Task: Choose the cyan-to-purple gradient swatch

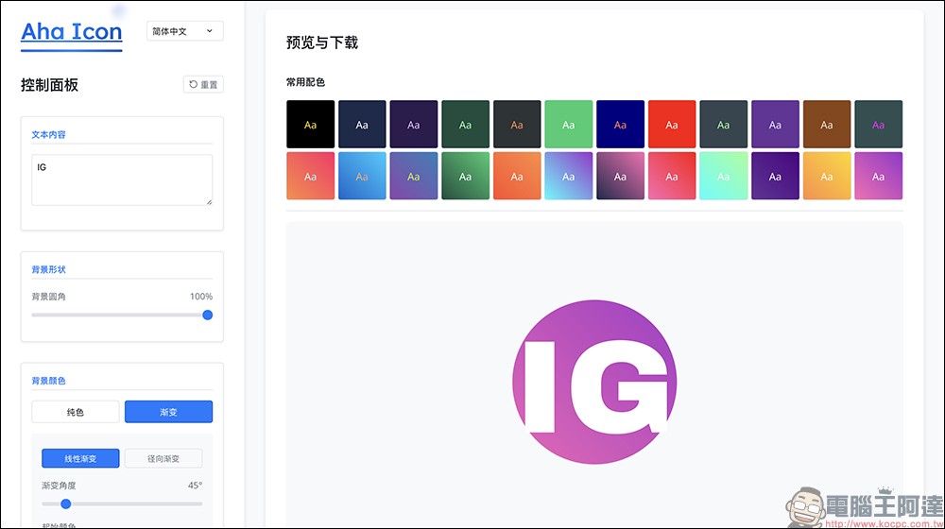Action: pos(568,176)
